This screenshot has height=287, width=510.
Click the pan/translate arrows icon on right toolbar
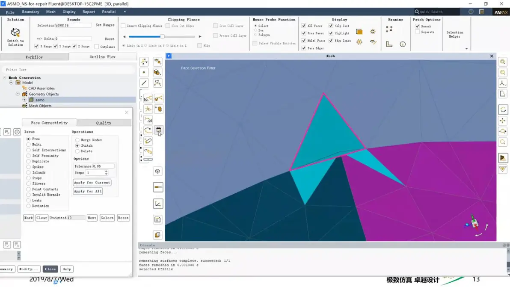coord(503,121)
